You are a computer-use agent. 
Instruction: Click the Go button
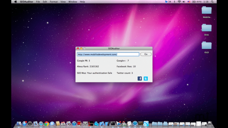coord(146,54)
